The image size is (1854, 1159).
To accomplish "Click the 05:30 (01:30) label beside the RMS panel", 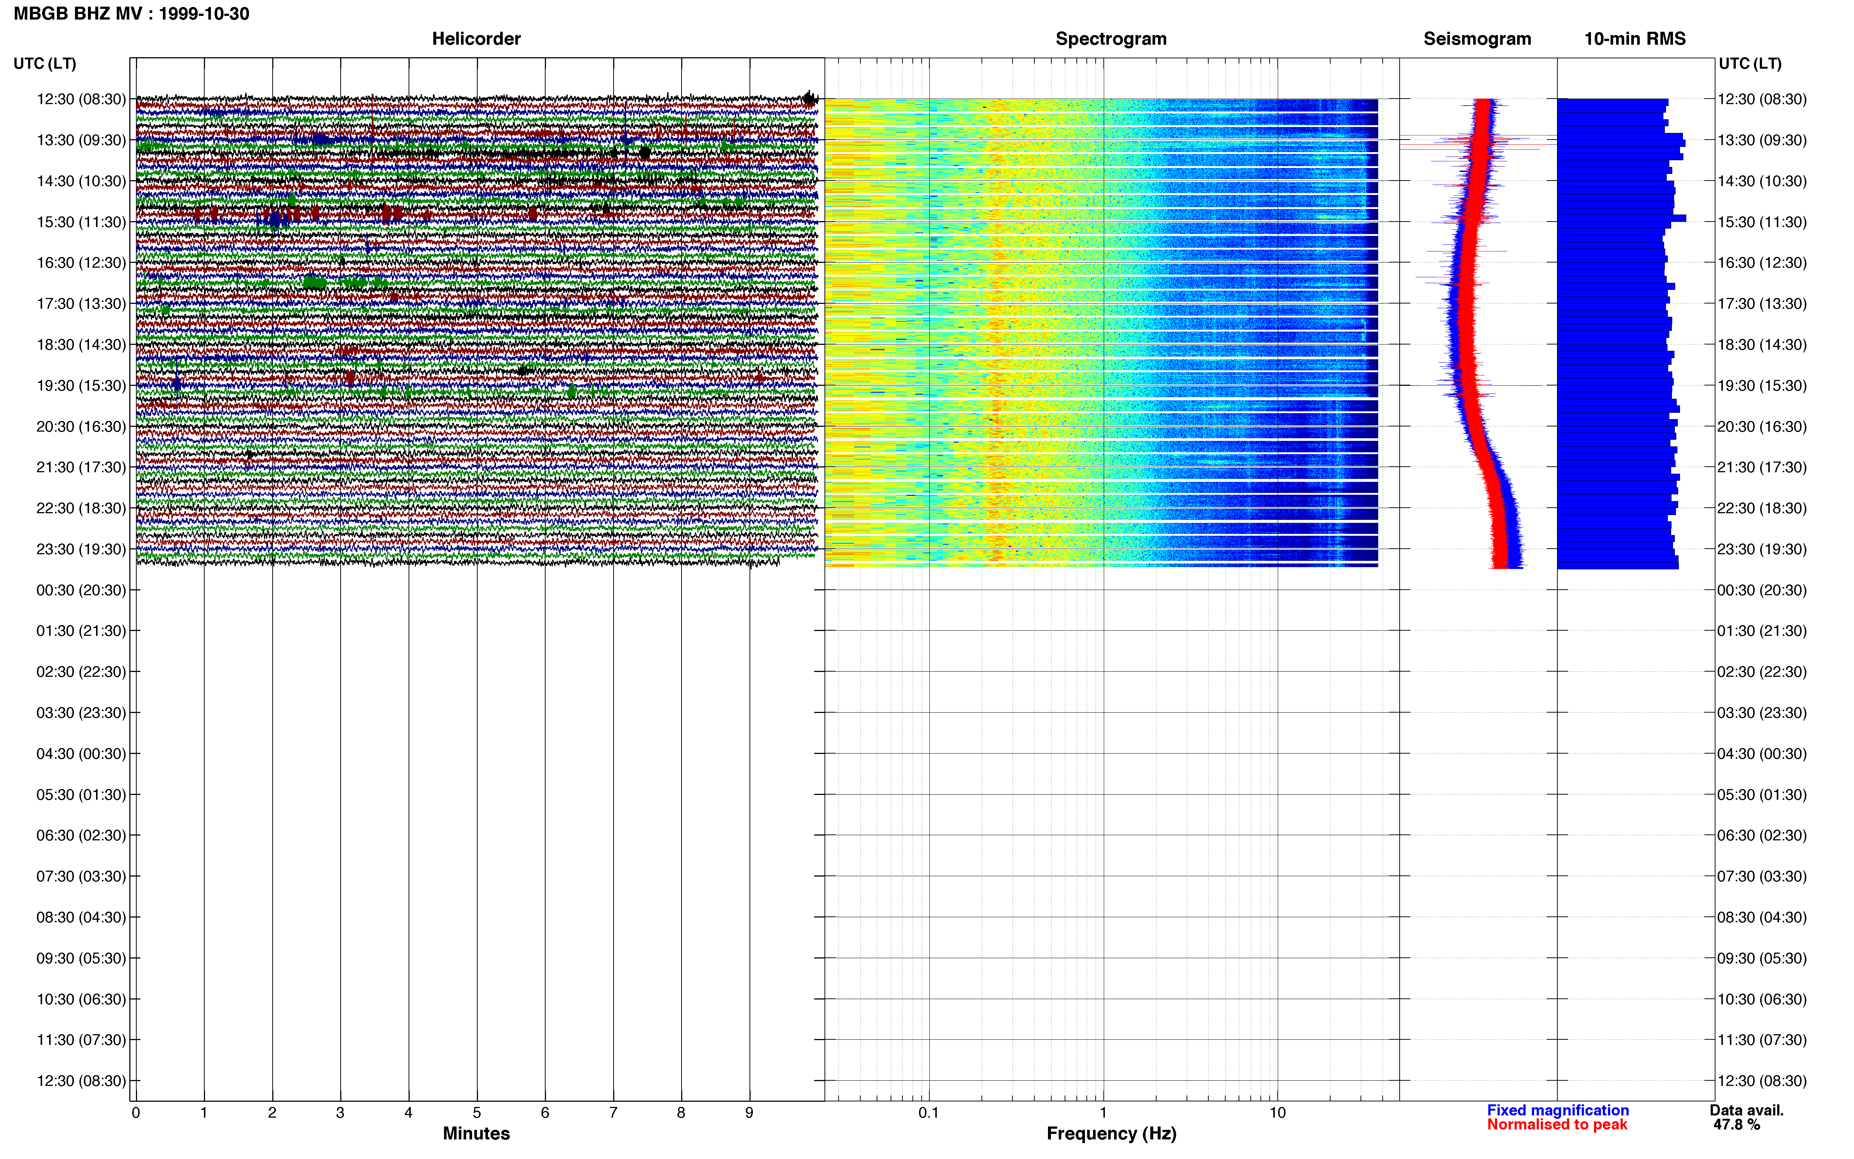I will click(x=1762, y=795).
